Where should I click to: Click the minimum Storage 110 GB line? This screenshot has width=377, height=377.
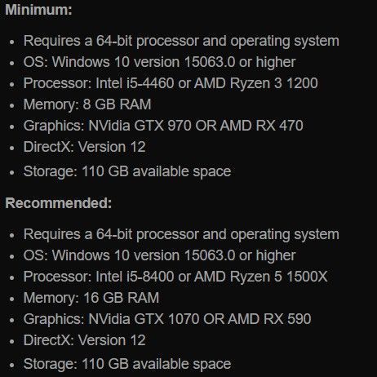pos(127,171)
